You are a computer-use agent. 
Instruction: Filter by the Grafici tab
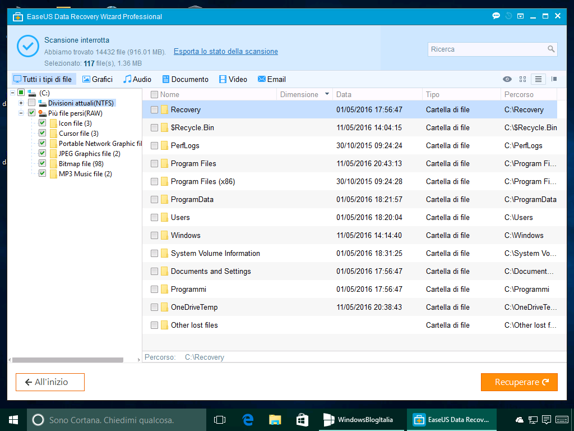[x=98, y=79]
